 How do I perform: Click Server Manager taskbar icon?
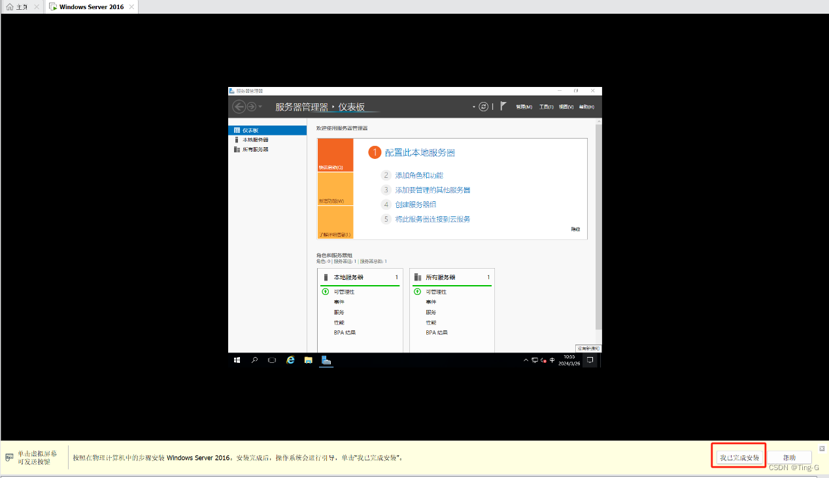tap(326, 360)
